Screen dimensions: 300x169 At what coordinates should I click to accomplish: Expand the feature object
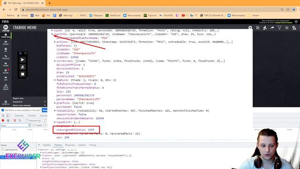pos(55,80)
